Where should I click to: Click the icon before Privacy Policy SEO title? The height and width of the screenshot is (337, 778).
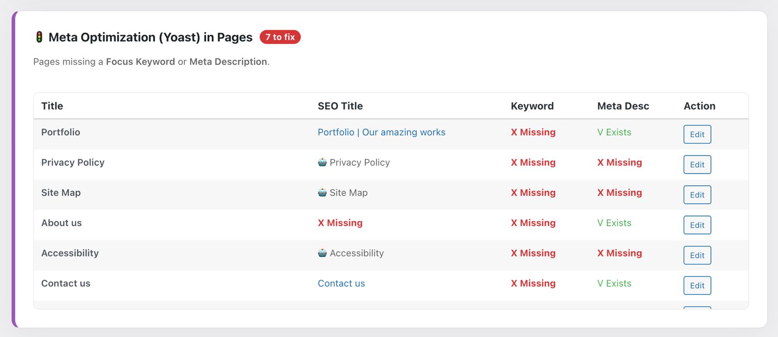click(322, 162)
